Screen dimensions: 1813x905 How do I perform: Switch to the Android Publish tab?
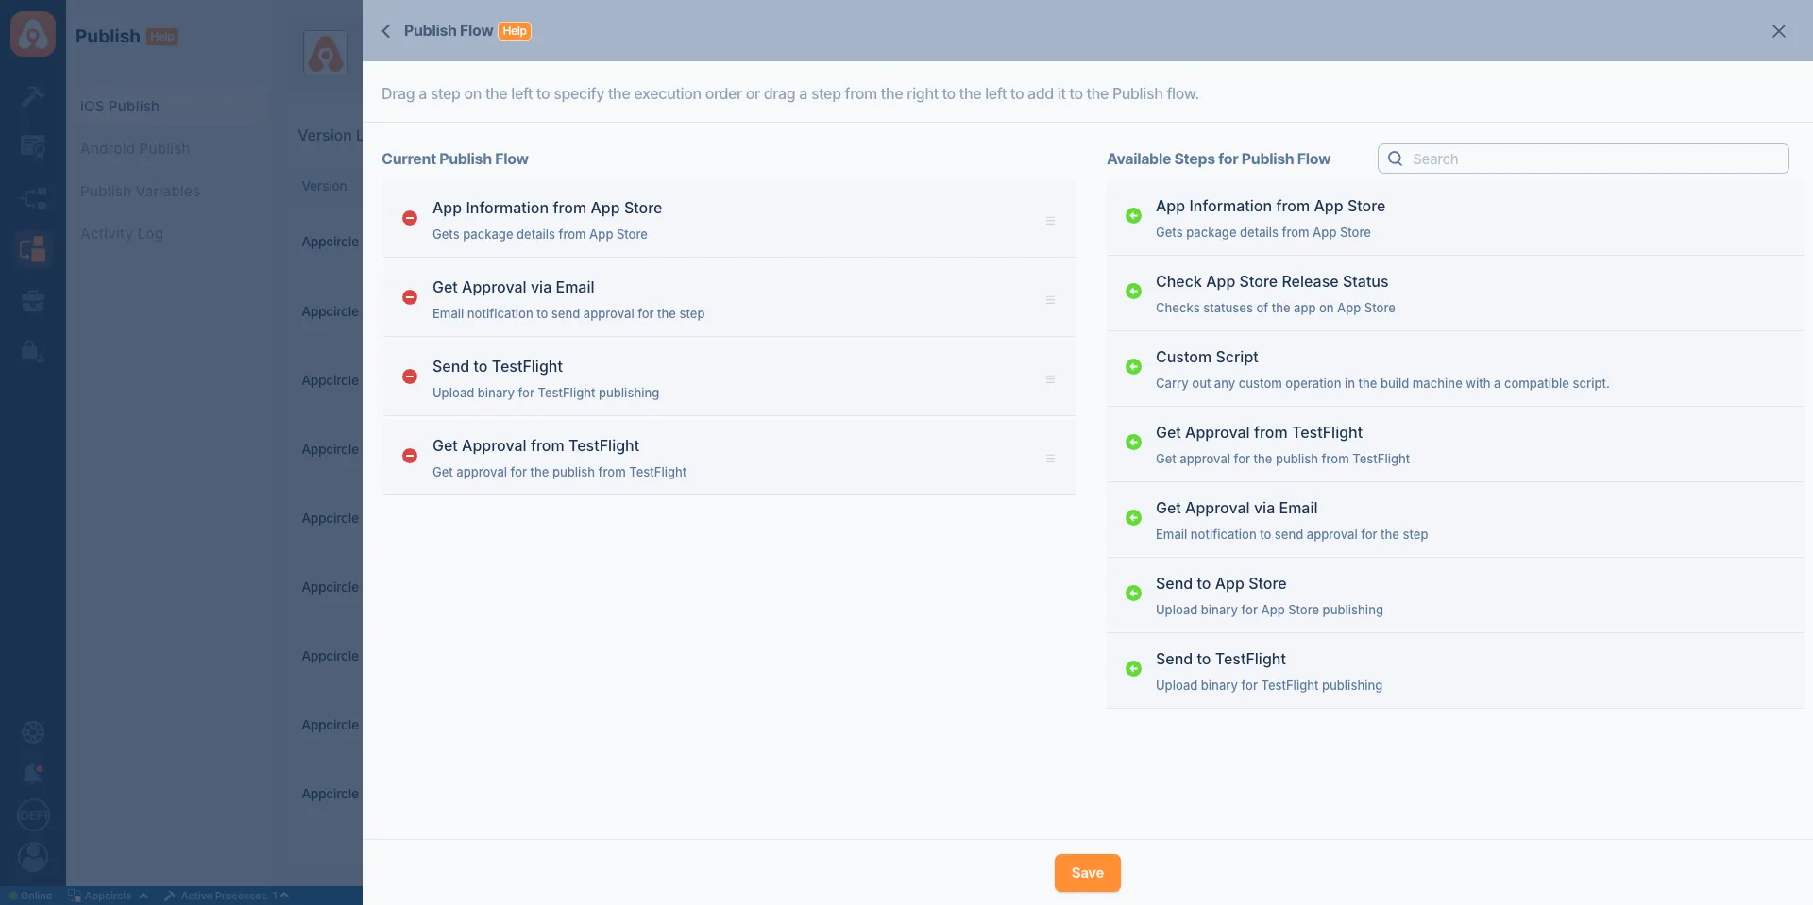(135, 148)
